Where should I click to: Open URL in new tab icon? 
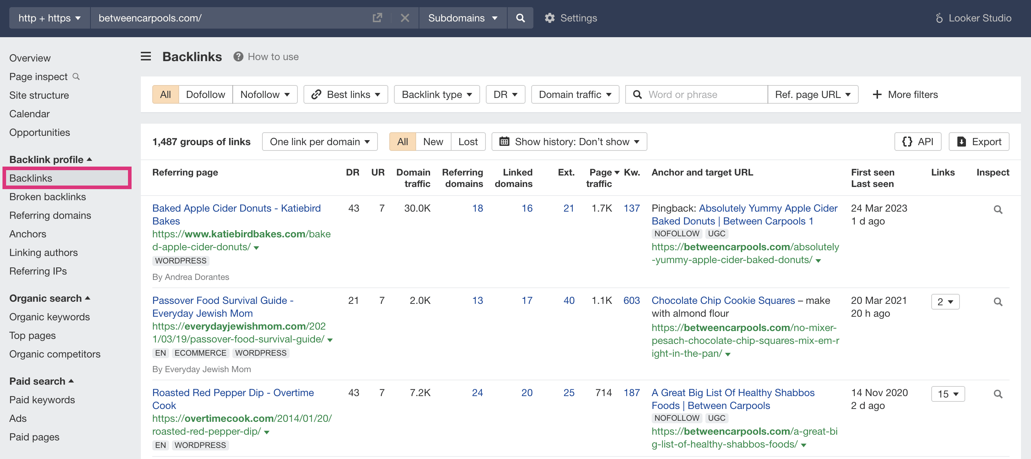(x=377, y=18)
